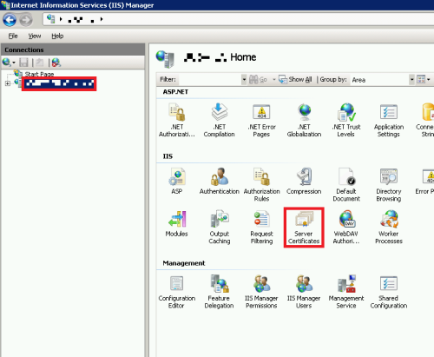The image size is (434, 357).
Task: Open IIS Manager Users
Action: click(304, 292)
